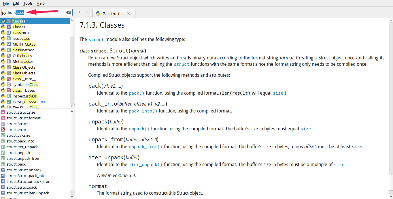Click the attribute icon beside struct.Struct.size

[x=3, y=112]
